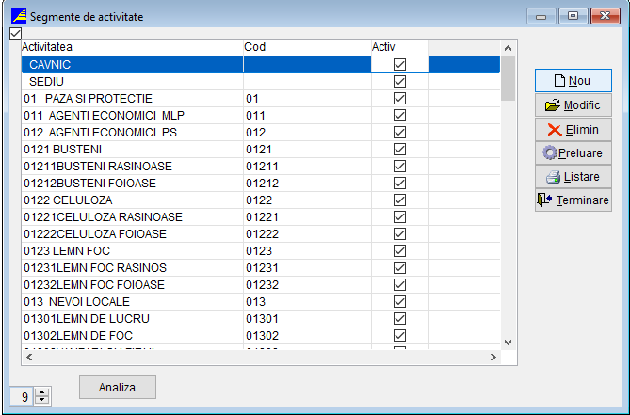Click the Nou button's blank page icon
The width and height of the screenshot is (630, 415).
(558, 81)
